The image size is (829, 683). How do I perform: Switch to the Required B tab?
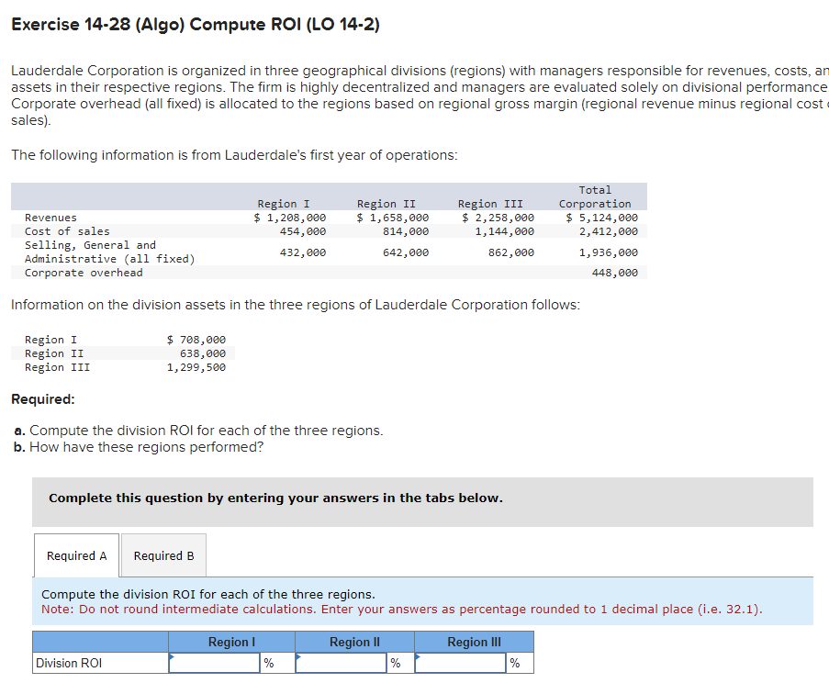click(163, 555)
